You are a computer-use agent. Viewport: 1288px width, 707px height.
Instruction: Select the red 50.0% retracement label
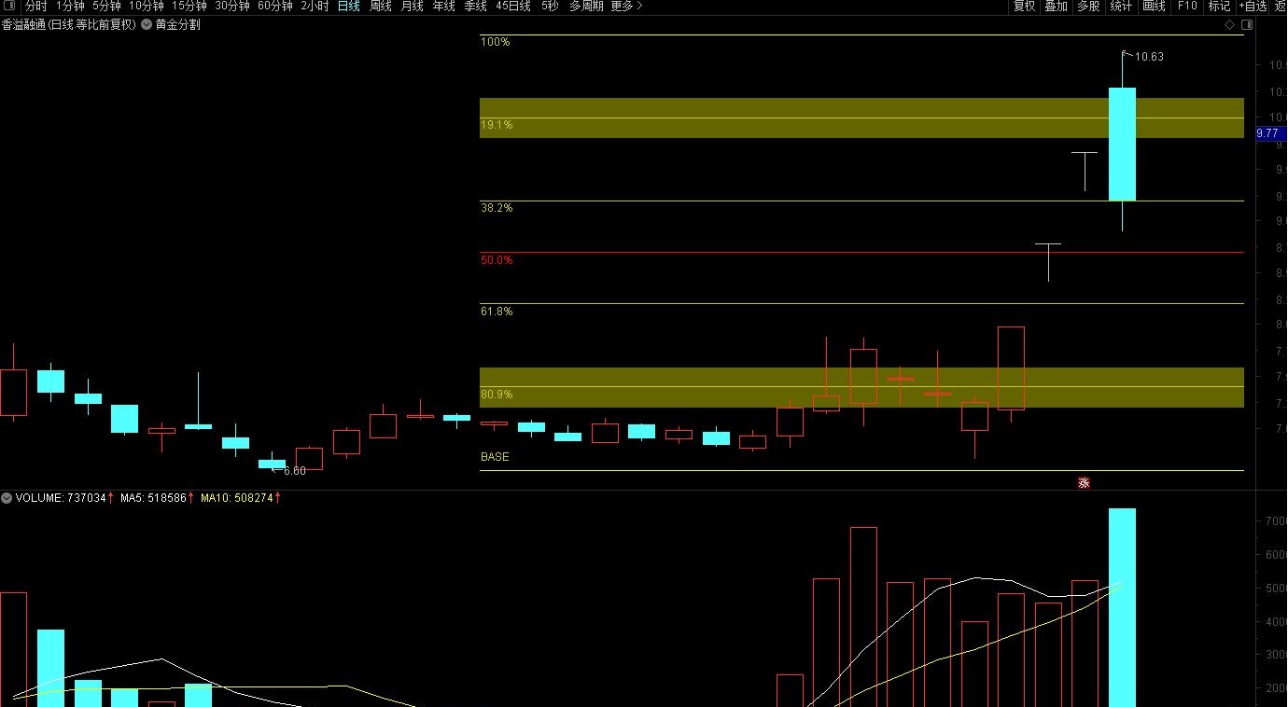pyautogui.click(x=496, y=260)
